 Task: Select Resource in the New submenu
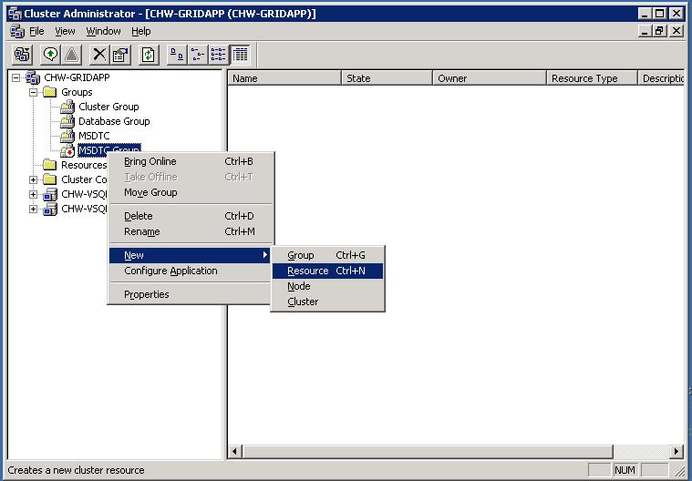coord(327,271)
